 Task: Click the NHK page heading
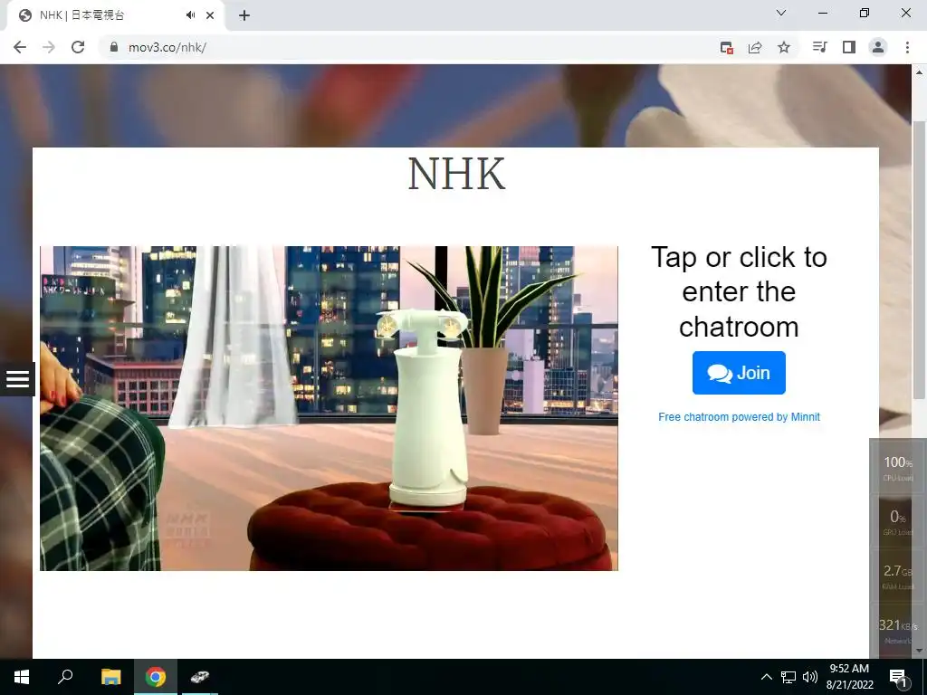pos(456,175)
